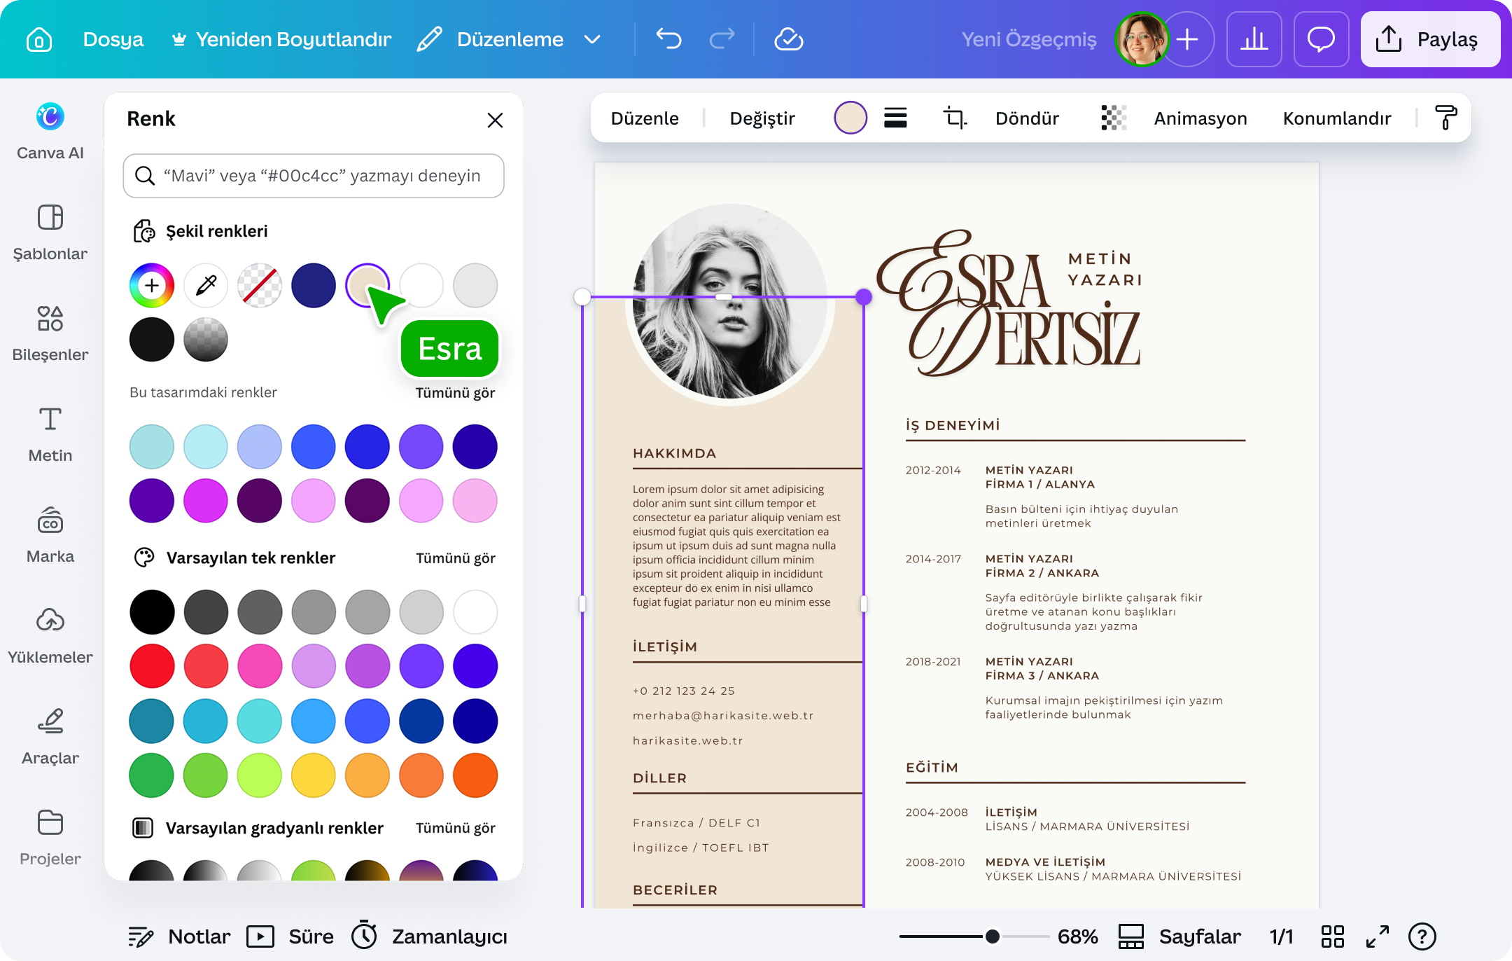
Task: Add a collaborator with the plus icon
Action: 1187,39
